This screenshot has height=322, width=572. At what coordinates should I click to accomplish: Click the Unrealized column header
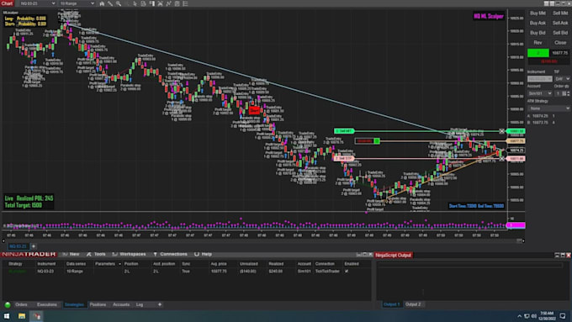[248, 264]
